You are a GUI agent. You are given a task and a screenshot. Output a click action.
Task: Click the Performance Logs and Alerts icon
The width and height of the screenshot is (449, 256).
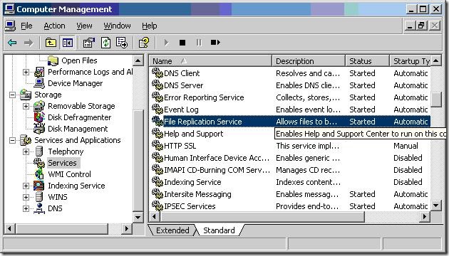39,72
